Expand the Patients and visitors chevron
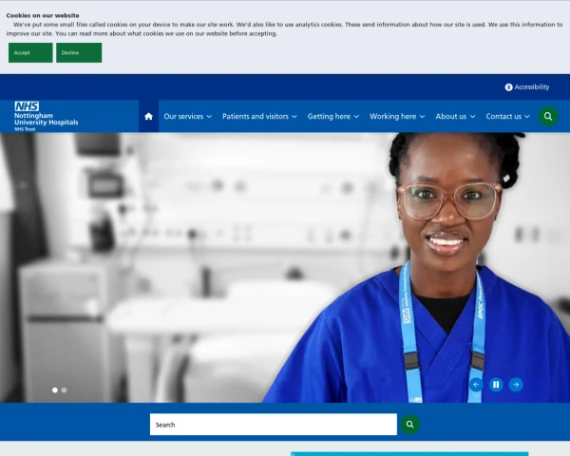 (x=294, y=117)
